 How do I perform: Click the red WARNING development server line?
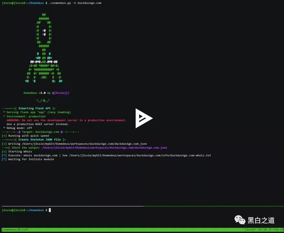coord(67,120)
